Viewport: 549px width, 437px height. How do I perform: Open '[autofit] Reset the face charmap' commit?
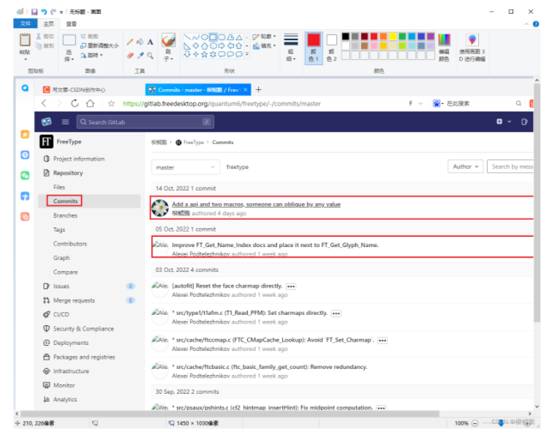pos(227,286)
